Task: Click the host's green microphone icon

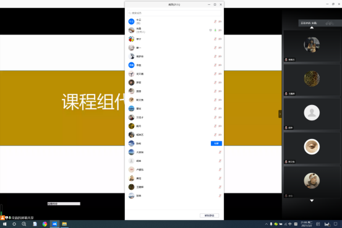Action: pyautogui.click(x=215, y=30)
